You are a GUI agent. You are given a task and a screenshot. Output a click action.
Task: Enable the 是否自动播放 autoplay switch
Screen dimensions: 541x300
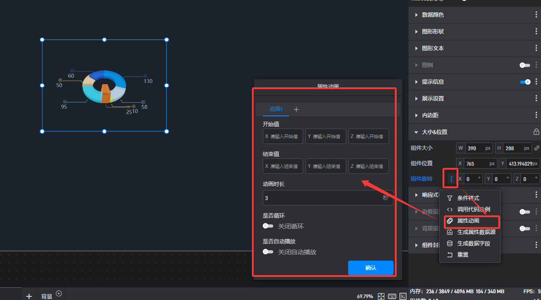click(x=268, y=252)
